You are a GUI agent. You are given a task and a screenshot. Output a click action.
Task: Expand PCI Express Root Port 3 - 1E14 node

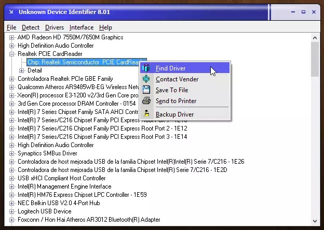coord(11,137)
